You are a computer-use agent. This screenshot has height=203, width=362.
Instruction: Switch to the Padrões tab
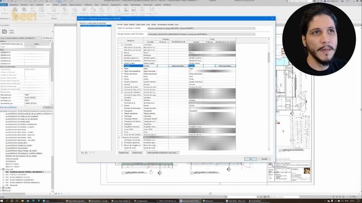point(132,24)
